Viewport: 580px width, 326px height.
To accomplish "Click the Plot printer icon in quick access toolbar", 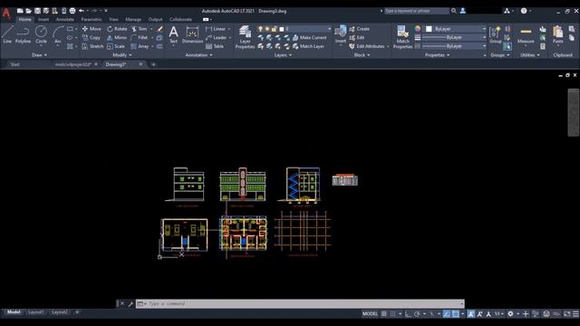I will pyautogui.click(x=72, y=11).
